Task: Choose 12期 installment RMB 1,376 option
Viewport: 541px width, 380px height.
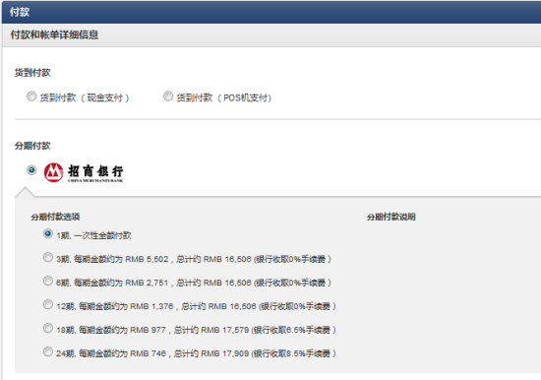Action: (48, 304)
